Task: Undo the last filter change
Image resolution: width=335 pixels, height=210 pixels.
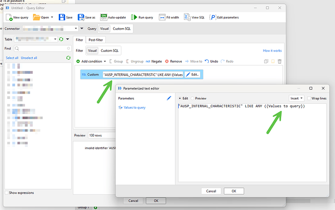Action: [x=211, y=61]
